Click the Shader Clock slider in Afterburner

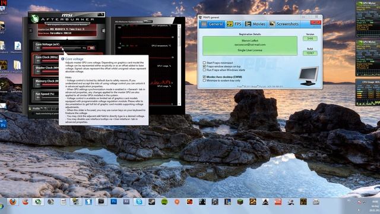50,71
